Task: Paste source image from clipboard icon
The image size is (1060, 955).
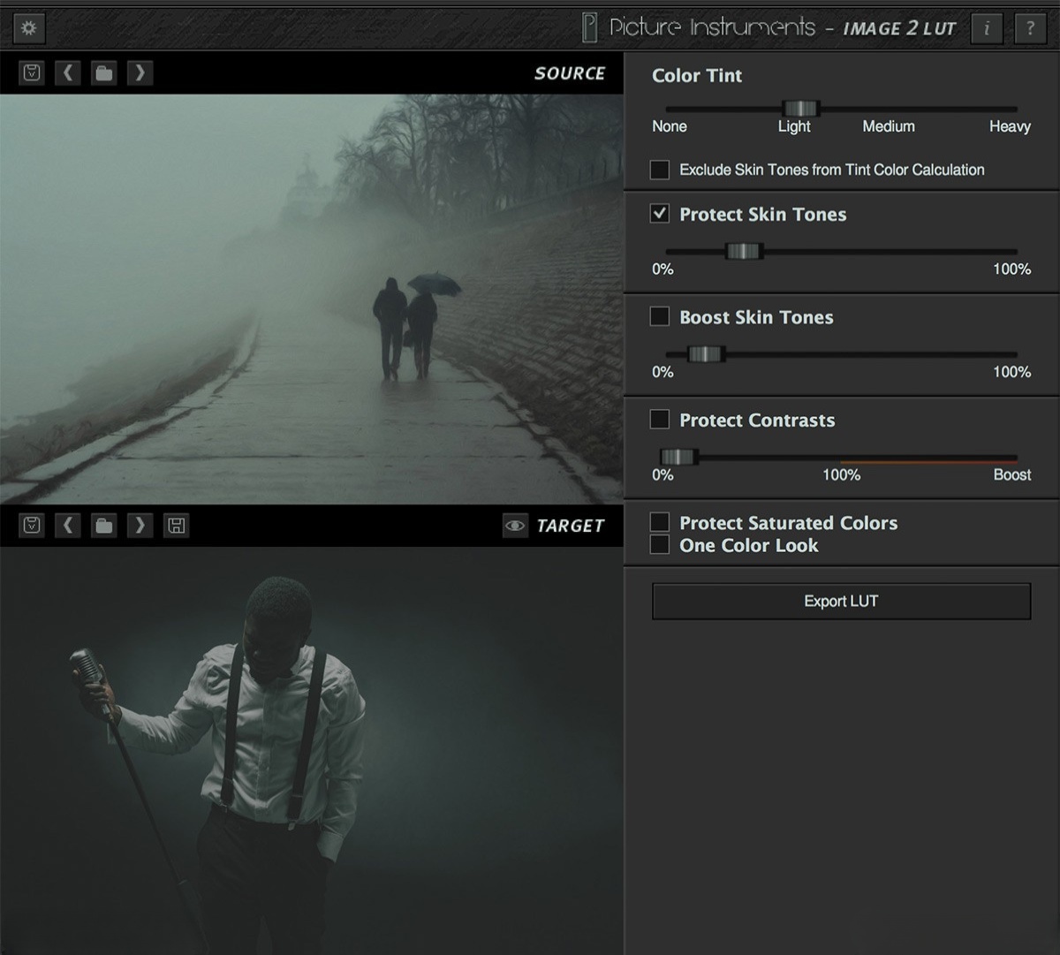Action: pos(32,72)
